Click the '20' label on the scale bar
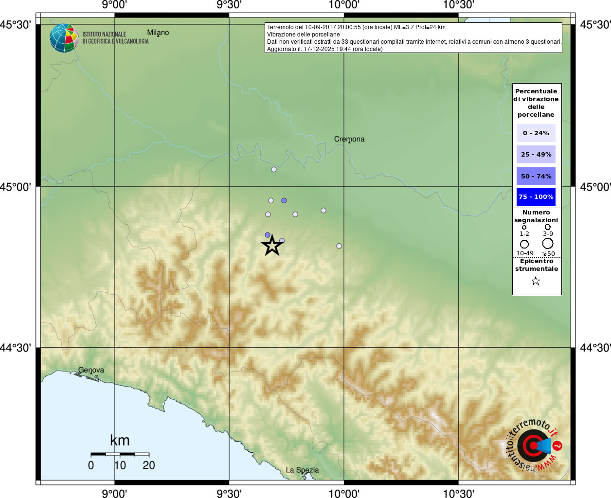Screen dimensions: 611x498 pyautogui.click(x=149, y=465)
